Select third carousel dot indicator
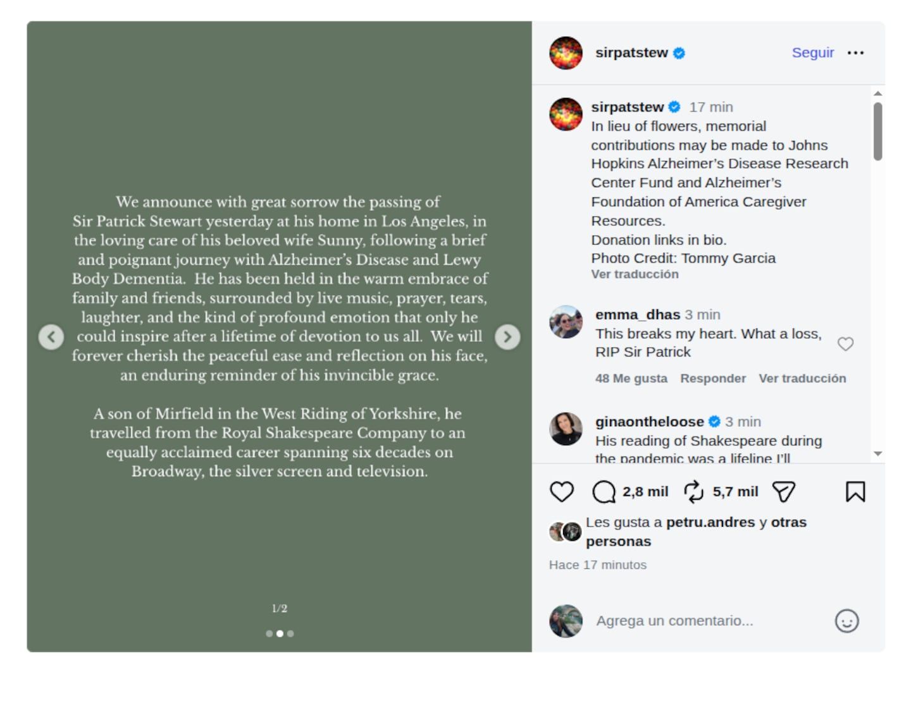 (x=290, y=633)
